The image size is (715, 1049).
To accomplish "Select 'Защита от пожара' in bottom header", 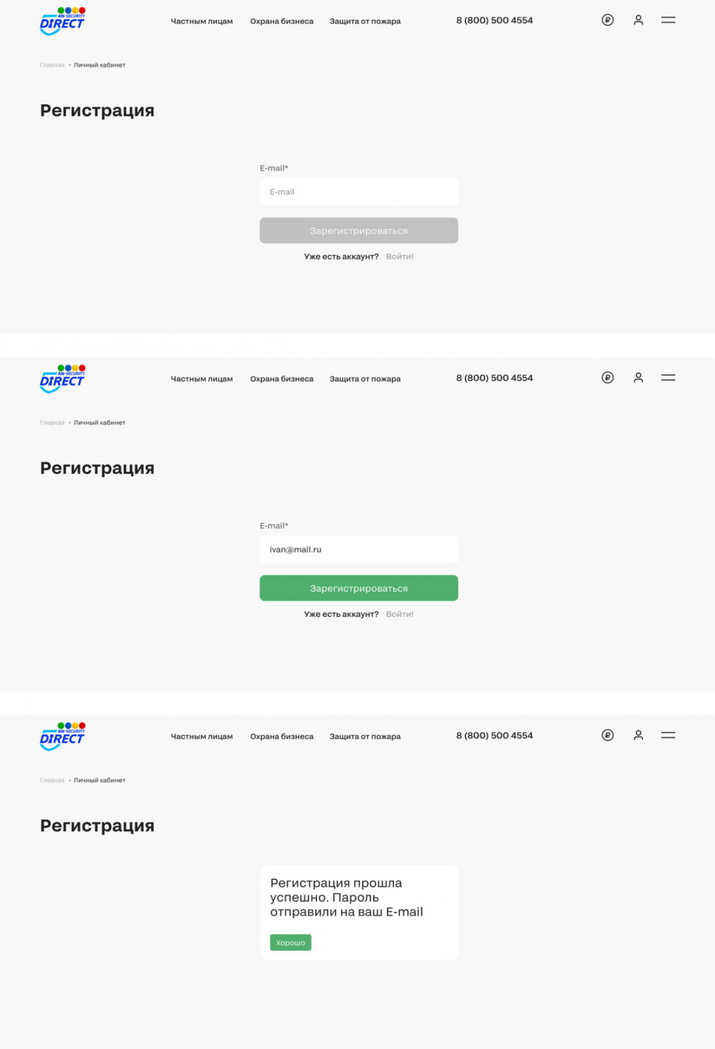I will tap(365, 736).
